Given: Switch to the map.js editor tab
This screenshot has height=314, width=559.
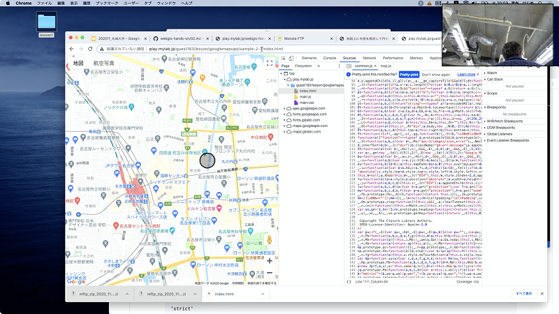Looking at the screenshot, I should click(x=386, y=66).
